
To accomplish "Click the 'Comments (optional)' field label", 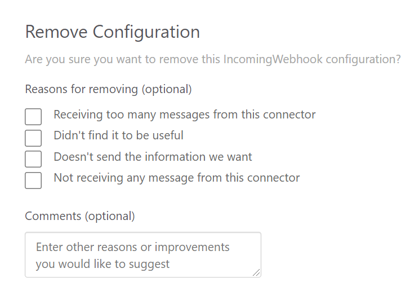I will [80, 217].
